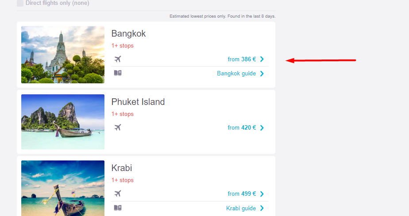
Task: Select Bangkok flights from 386 €
Action: 242,59
